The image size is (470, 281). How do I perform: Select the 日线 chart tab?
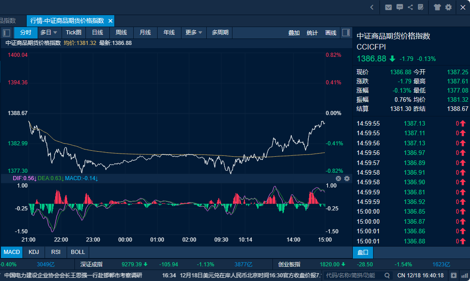[97, 33]
